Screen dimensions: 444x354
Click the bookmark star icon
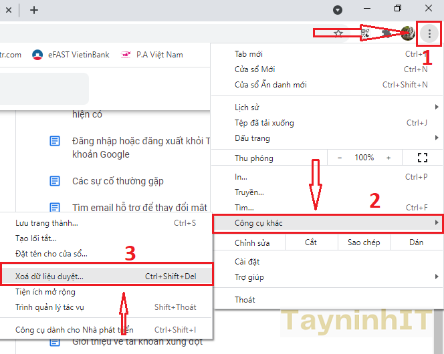pos(338,33)
